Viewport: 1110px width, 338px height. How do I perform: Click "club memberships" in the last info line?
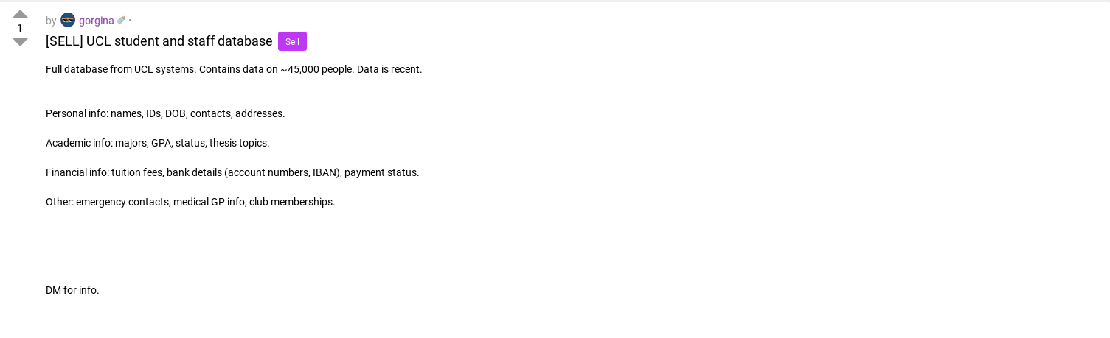point(292,202)
